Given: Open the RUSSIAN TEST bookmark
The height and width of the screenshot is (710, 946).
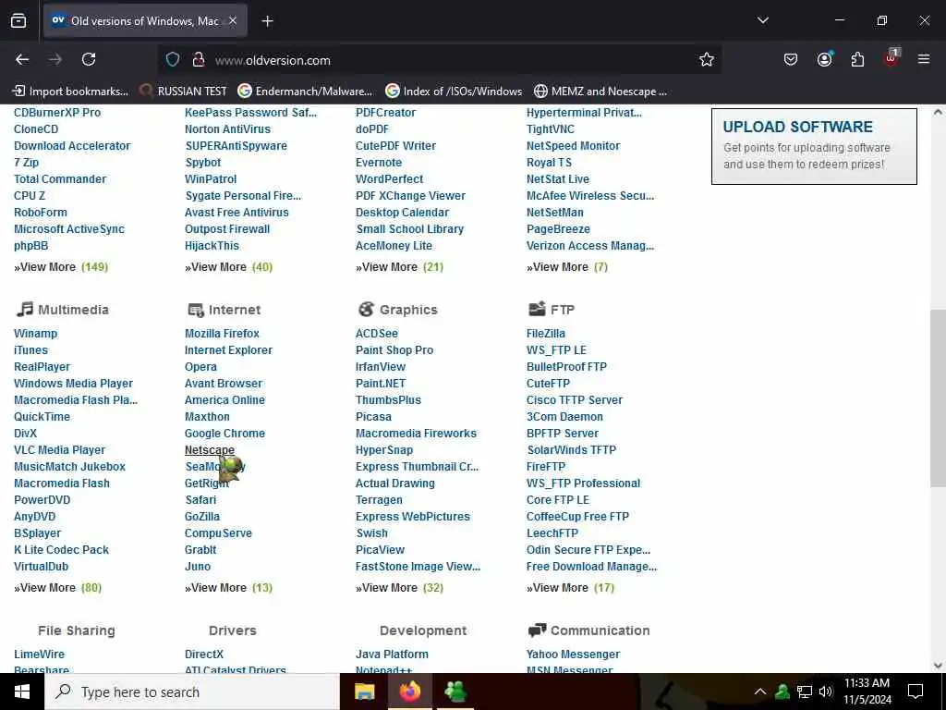Looking at the screenshot, I should tap(184, 92).
